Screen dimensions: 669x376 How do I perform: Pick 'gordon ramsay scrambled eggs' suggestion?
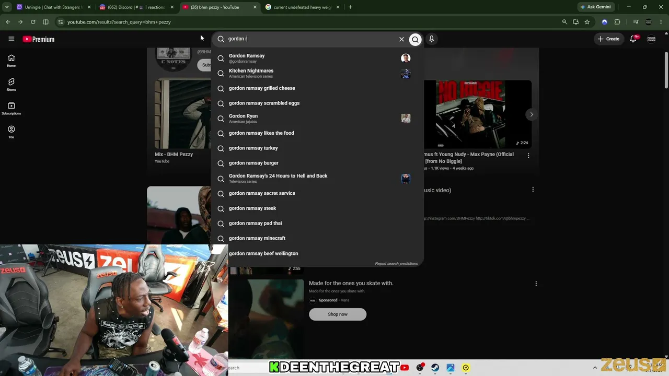coord(317,103)
